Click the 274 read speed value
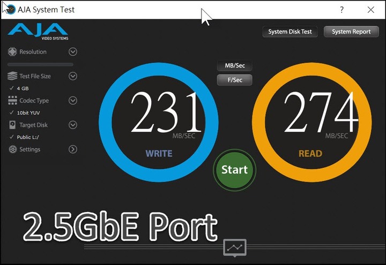386x265 pixels. 321,112
